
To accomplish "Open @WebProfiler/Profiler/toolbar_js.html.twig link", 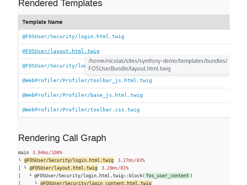I will (87, 81).
